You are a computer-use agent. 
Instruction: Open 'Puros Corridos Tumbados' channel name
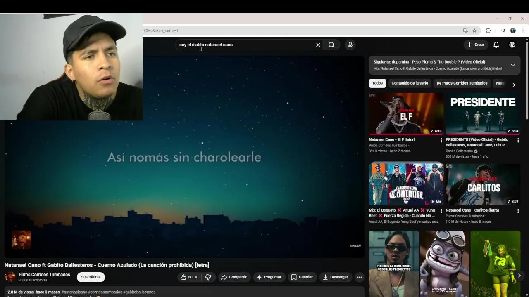click(44, 275)
